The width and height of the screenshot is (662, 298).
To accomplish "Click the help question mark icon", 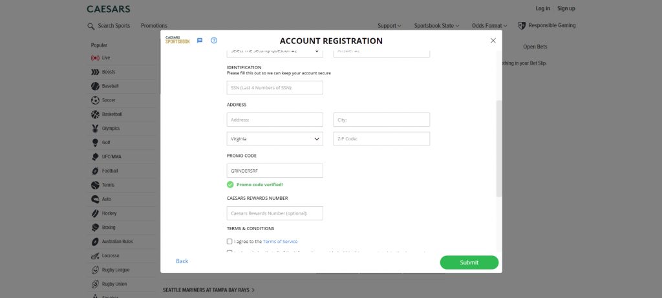I will [214, 41].
